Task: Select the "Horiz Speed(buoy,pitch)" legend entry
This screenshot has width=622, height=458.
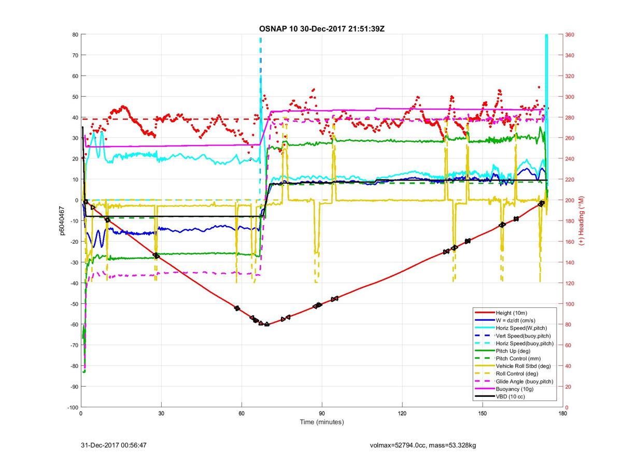Action: [x=514, y=343]
